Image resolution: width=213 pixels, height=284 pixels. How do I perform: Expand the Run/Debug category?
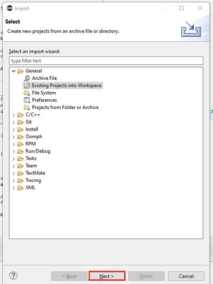point(14,151)
